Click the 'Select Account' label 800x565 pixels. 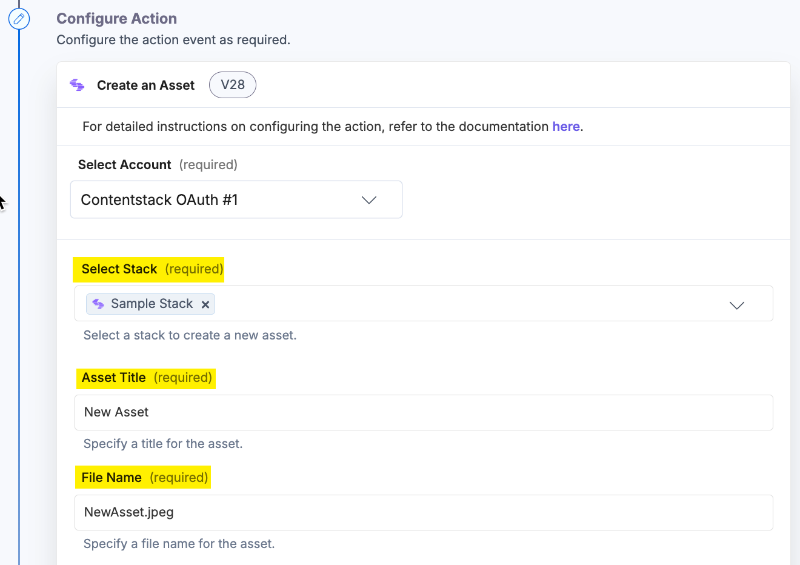point(124,165)
